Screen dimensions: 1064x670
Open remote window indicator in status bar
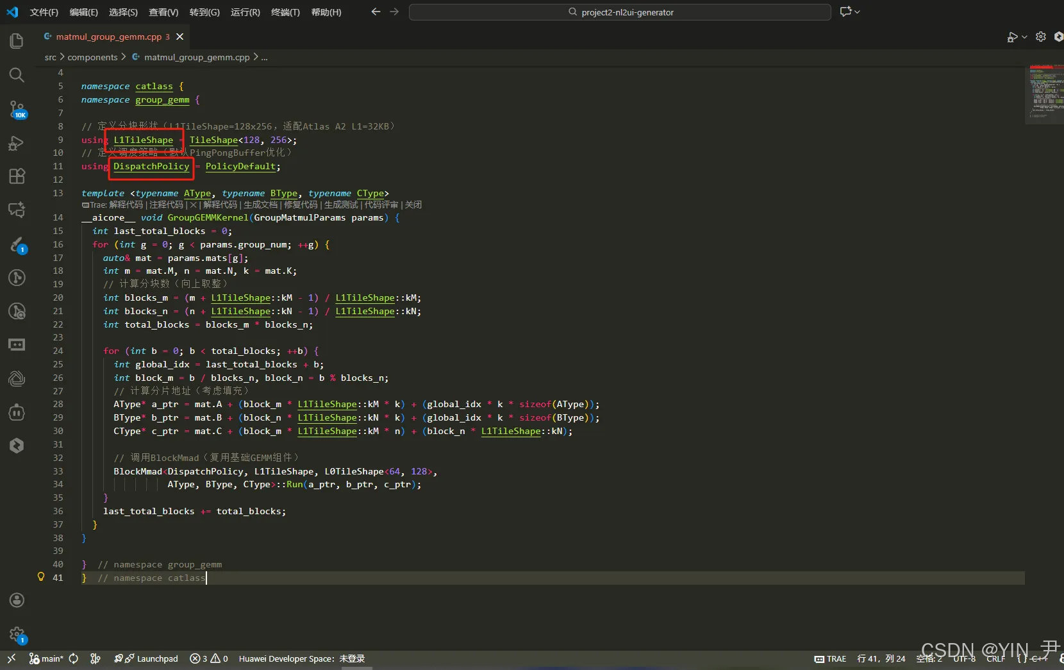11,658
